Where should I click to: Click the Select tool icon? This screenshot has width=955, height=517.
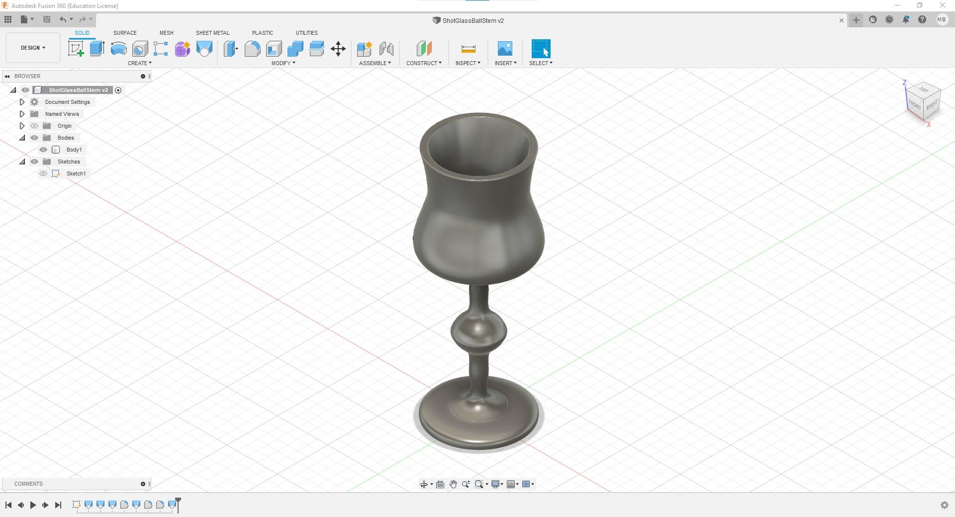point(541,49)
